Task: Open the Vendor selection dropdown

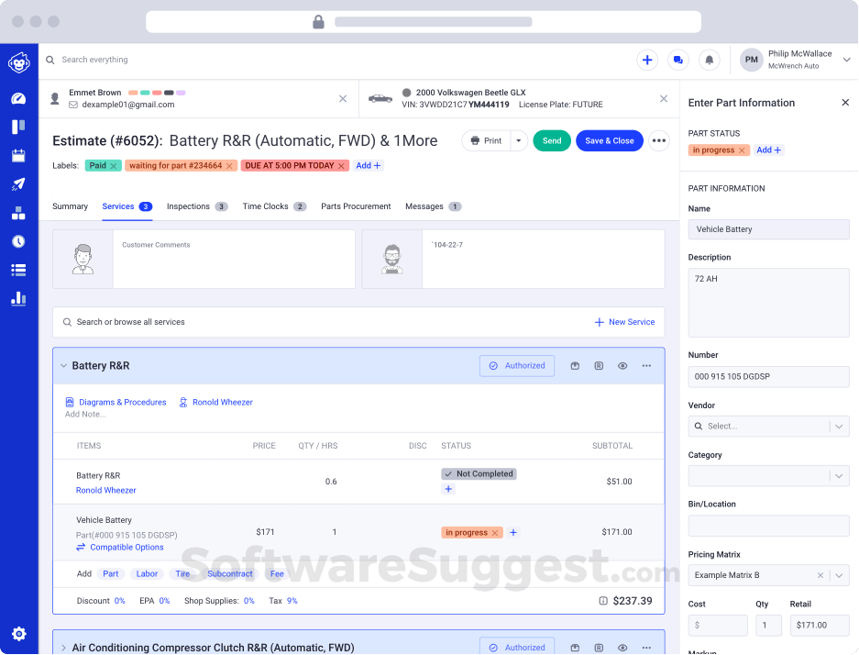Action: 768,426
